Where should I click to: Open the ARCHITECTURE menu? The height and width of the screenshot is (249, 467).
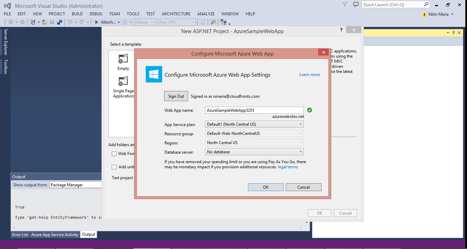[176, 14]
